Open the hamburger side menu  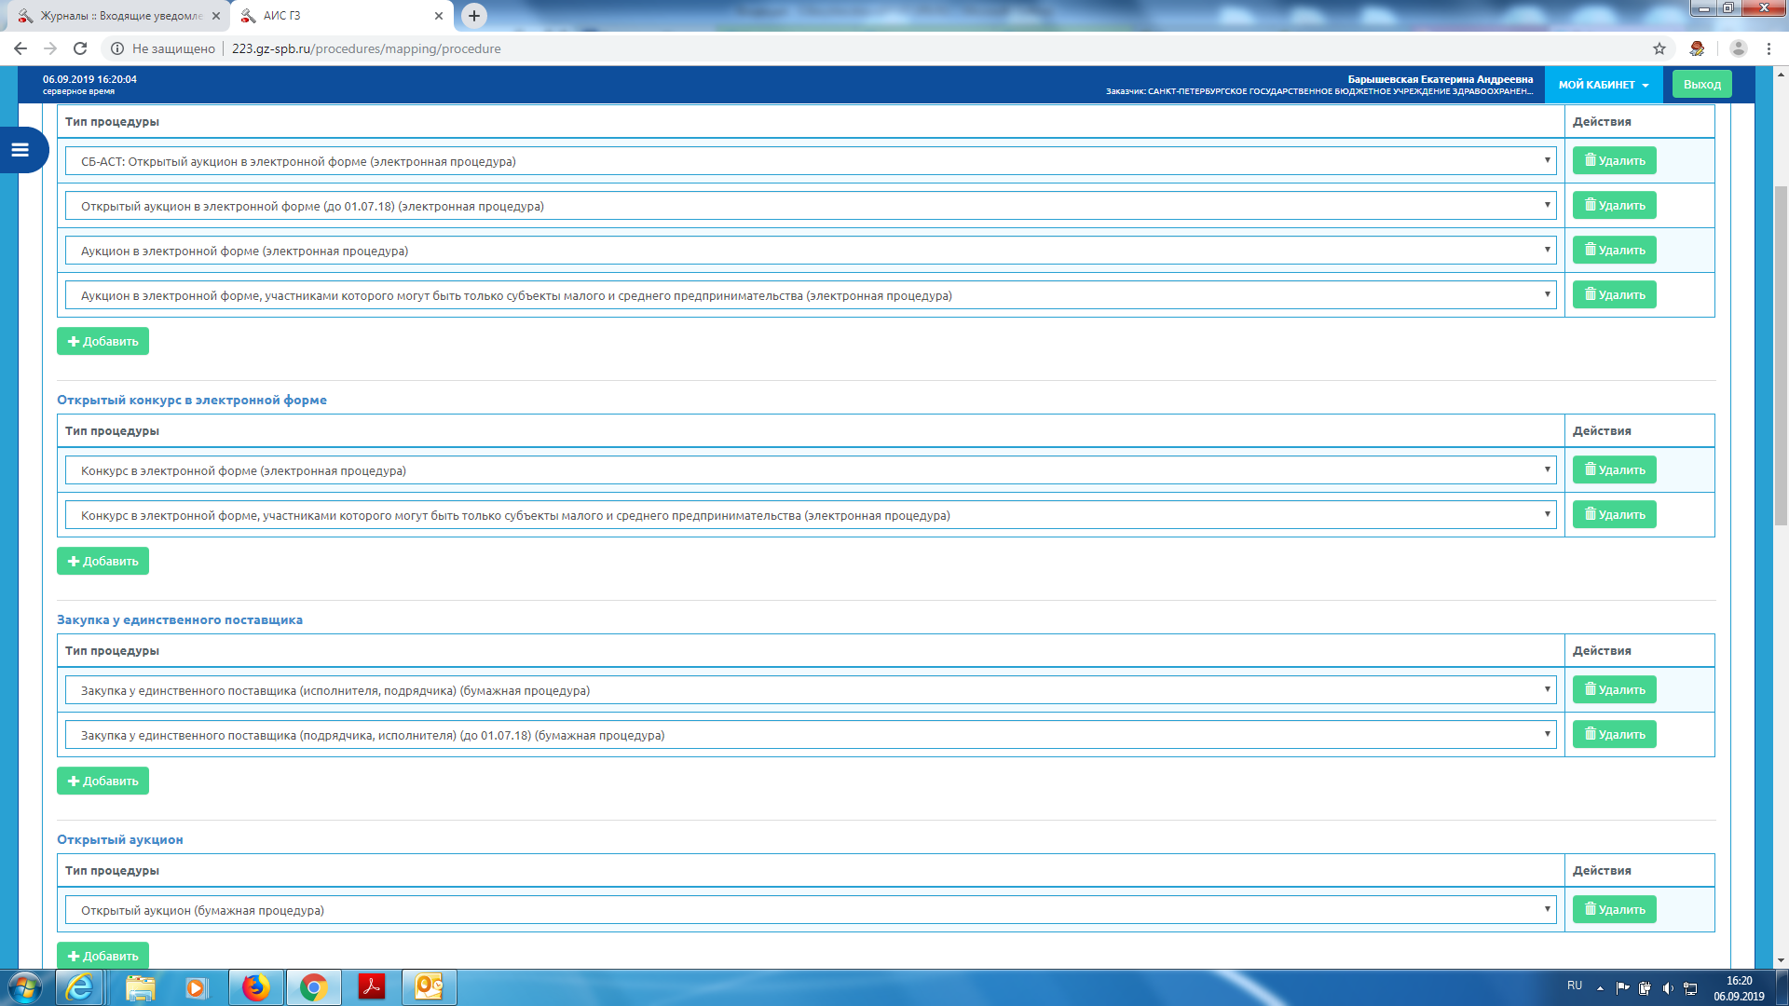tap(20, 150)
